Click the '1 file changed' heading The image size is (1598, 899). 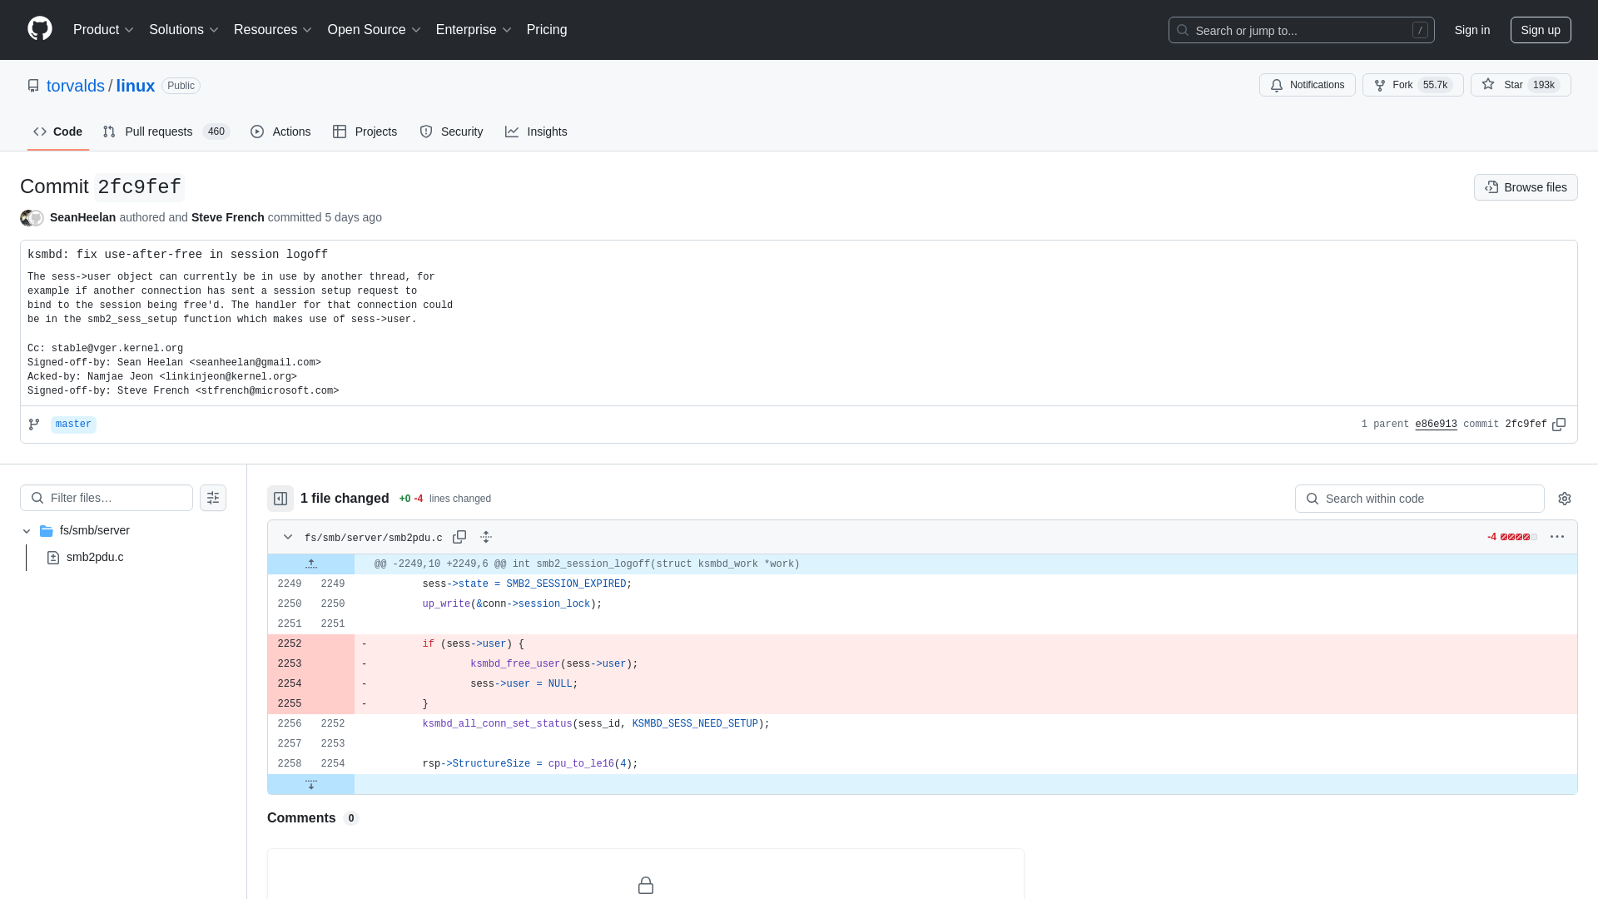pos(345,499)
